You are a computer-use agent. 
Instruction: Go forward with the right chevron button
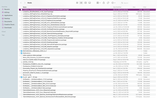[25, 3]
